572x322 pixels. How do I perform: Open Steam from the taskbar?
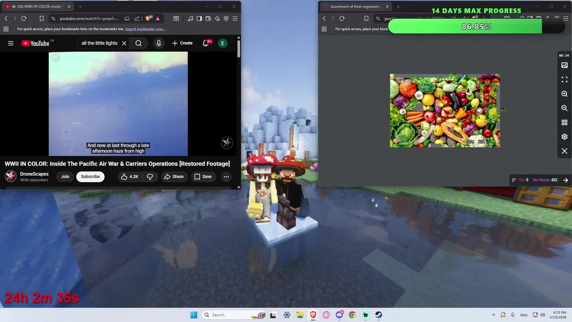(x=379, y=315)
